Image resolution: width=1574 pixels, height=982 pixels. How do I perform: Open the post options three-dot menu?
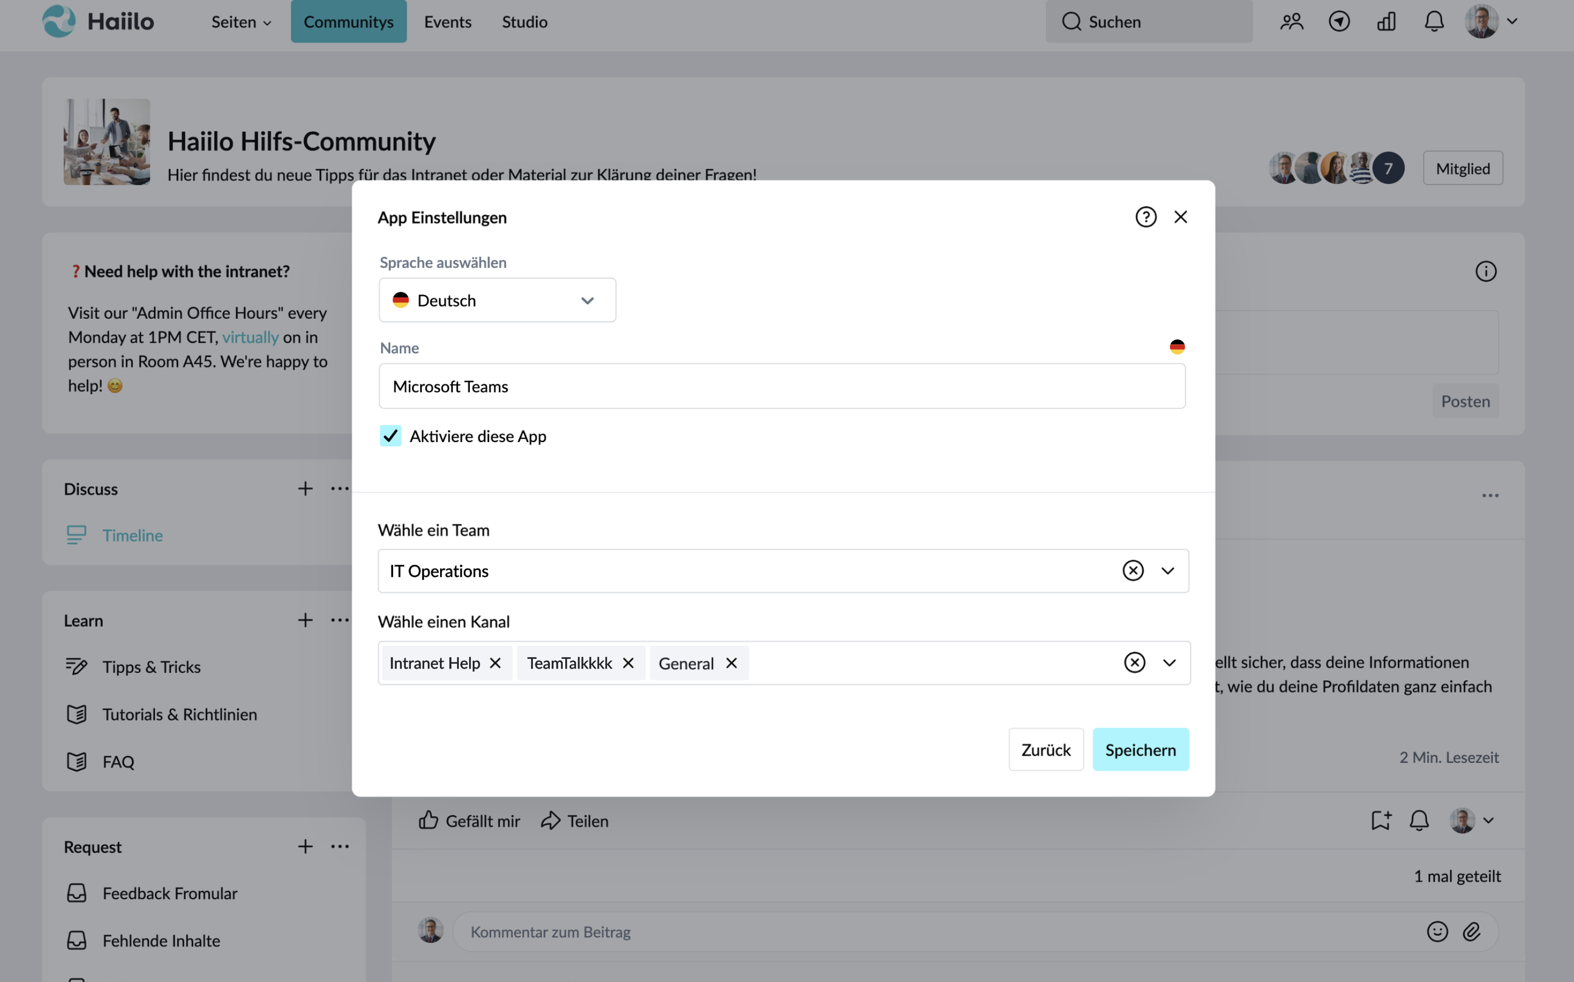(1490, 496)
